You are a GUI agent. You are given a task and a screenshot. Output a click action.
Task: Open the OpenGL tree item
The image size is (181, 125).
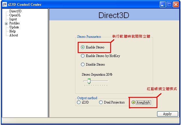coord(15,15)
